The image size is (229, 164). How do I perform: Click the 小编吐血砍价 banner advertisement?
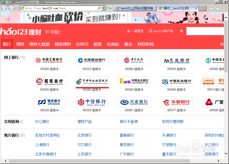pyautogui.click(x=112, y=18)
